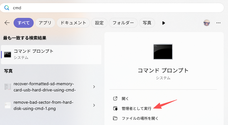Click the recover-formatted-sd-memory thumbnail icon

(7, 87)
